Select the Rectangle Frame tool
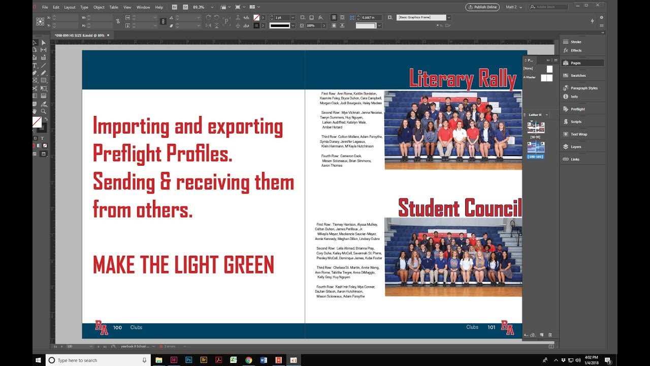The image size is (650, 366). [35, 80]
